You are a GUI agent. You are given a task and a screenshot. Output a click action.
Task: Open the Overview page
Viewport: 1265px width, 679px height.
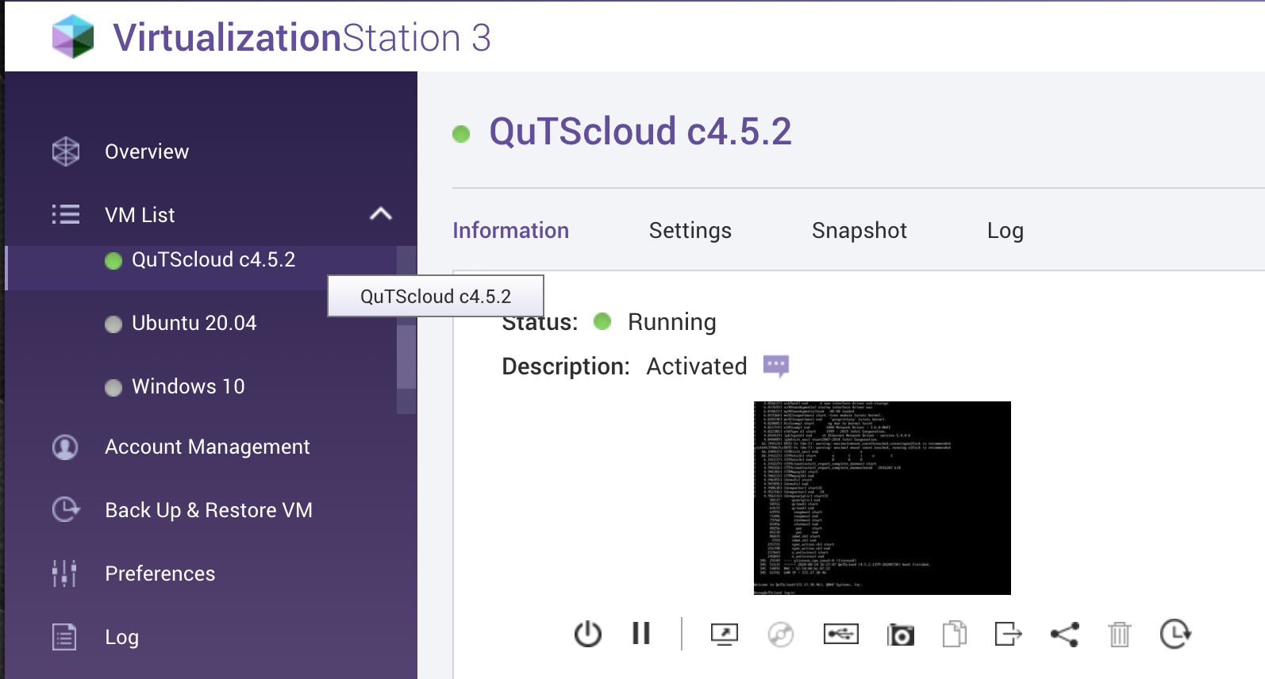[x=147, y=152]
